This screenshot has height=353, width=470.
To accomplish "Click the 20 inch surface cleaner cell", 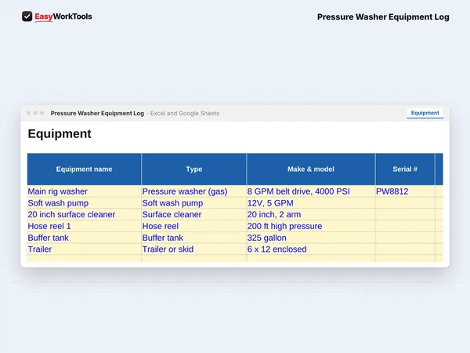I will [85, 215].
